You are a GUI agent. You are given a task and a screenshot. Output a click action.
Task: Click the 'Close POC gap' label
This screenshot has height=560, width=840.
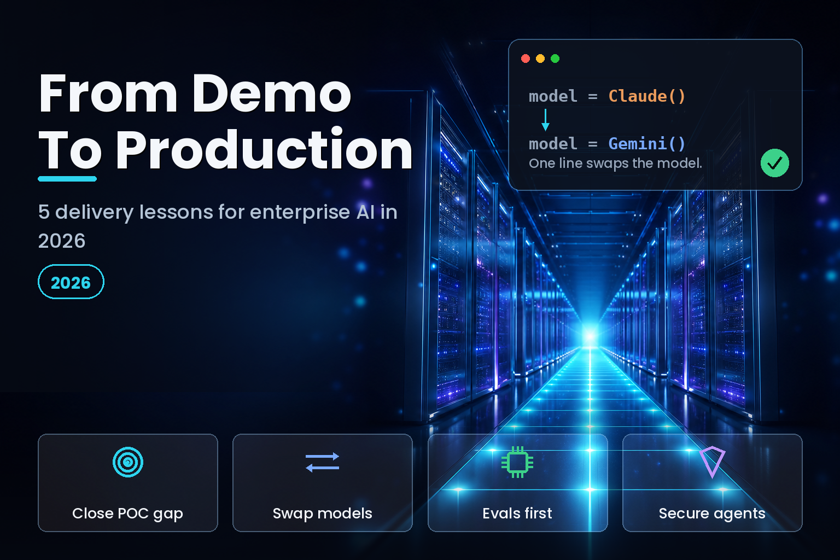point(128,514)
